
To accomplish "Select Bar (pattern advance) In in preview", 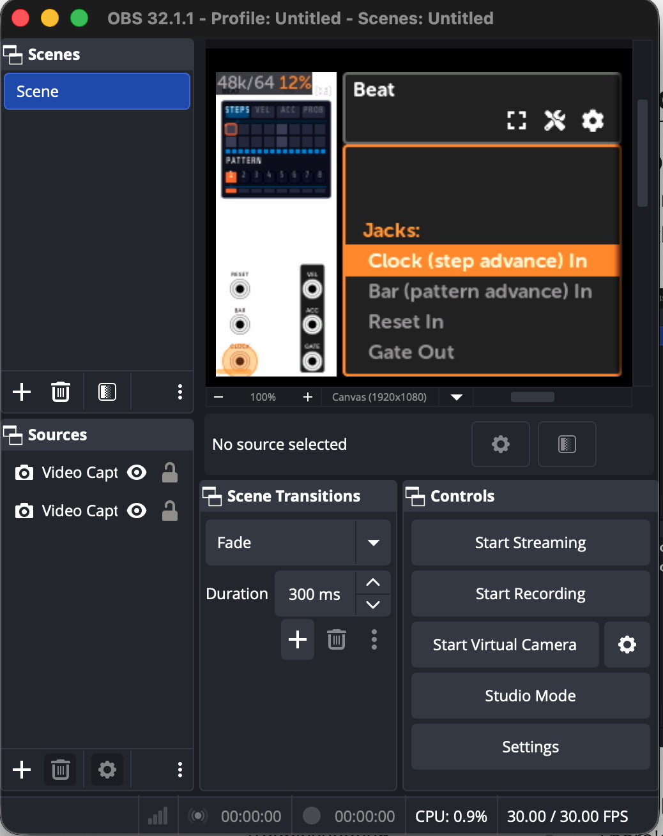I will tap(480, 291).
